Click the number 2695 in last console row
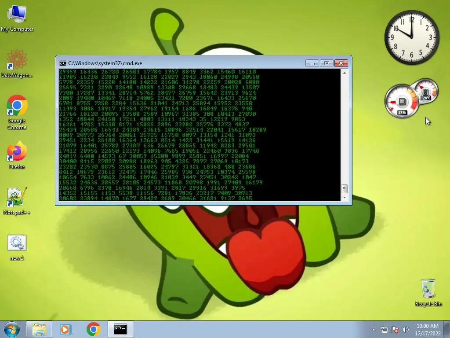The image size is (450, 338). pyautogui.click(x=245, y=198)
